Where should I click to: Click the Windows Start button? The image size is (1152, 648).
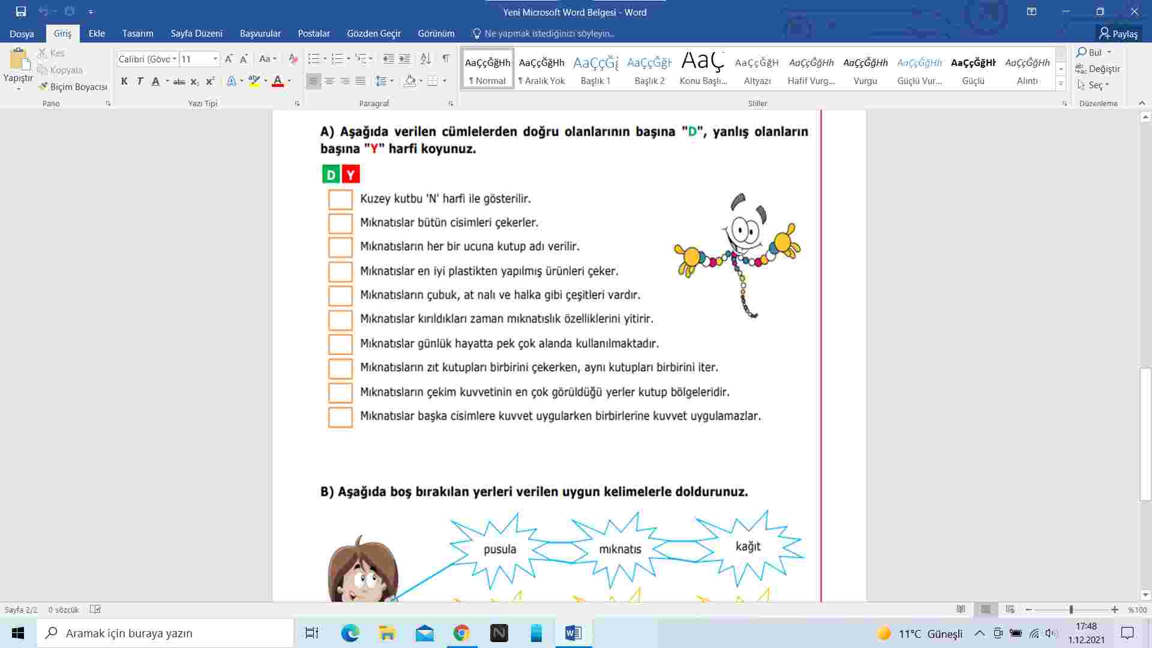coord(18,633)
